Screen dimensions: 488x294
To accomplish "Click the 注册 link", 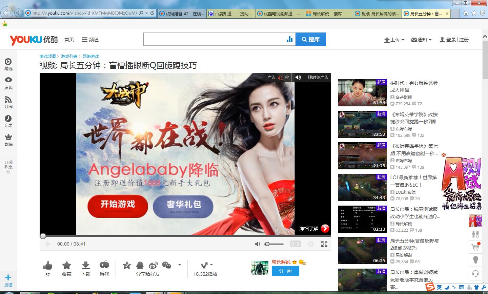I will click(x=464, y=40).
